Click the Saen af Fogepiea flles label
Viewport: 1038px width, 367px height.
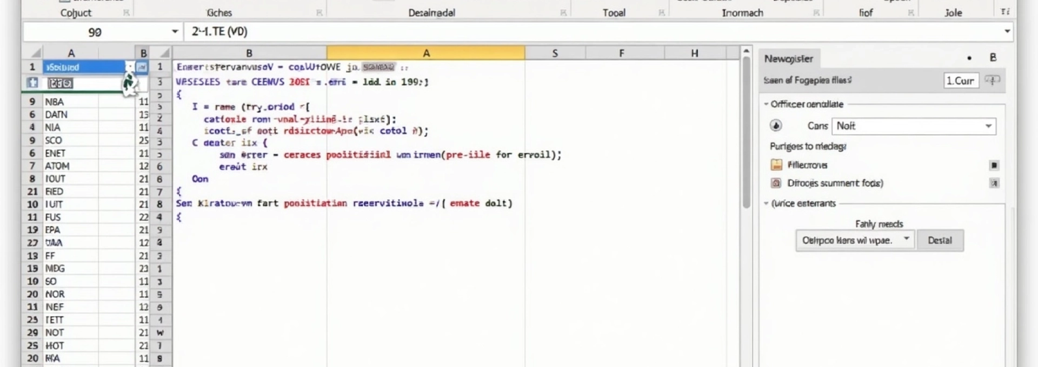[808, 80]
